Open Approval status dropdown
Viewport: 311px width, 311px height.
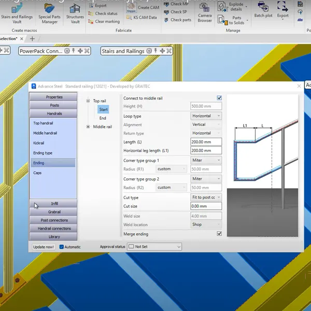[x=154, y=247]
